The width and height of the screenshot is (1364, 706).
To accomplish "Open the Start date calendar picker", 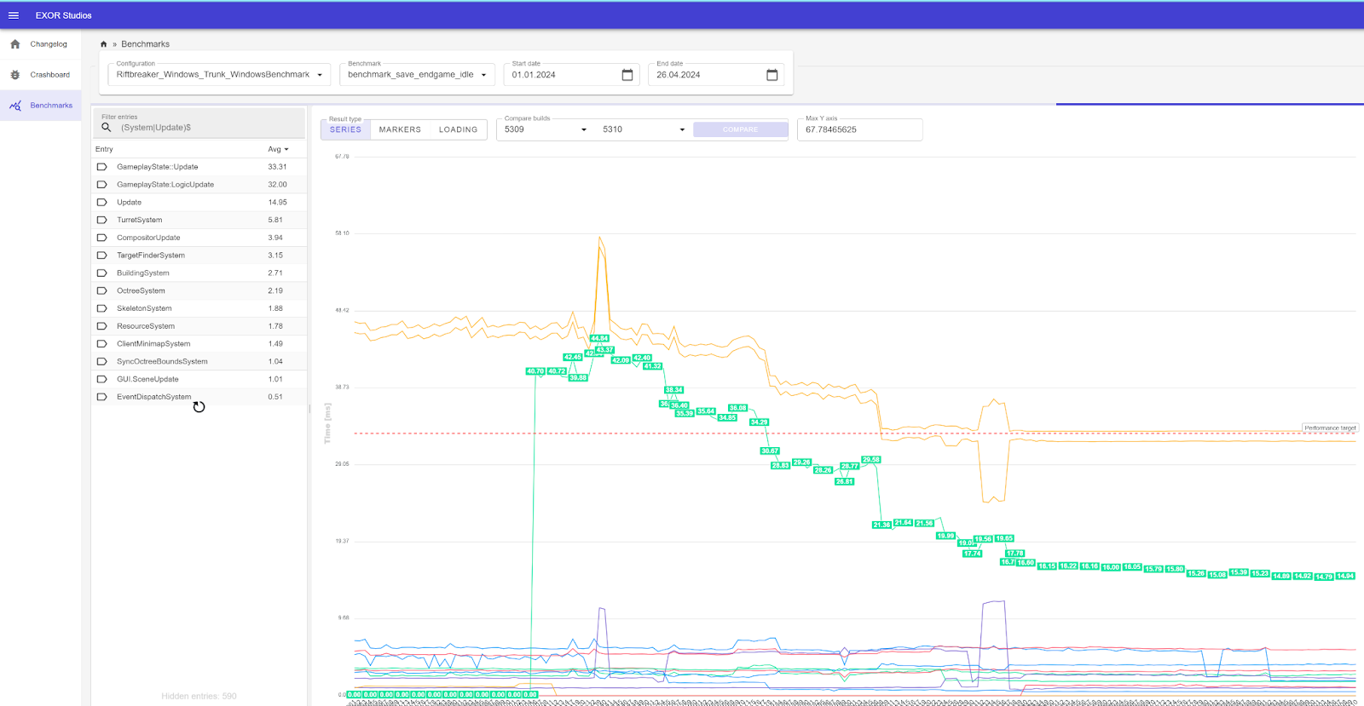I will tap(627, 75).
